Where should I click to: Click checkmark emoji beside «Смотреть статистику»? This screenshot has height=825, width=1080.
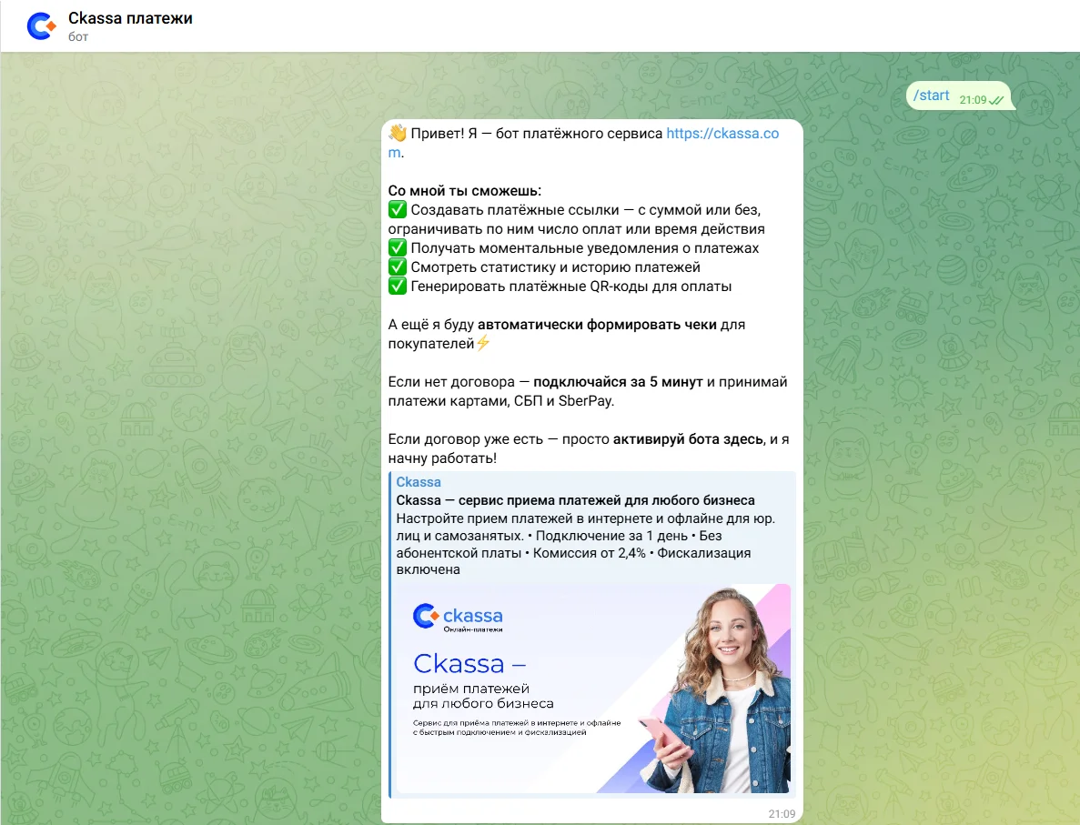point(398,267)
